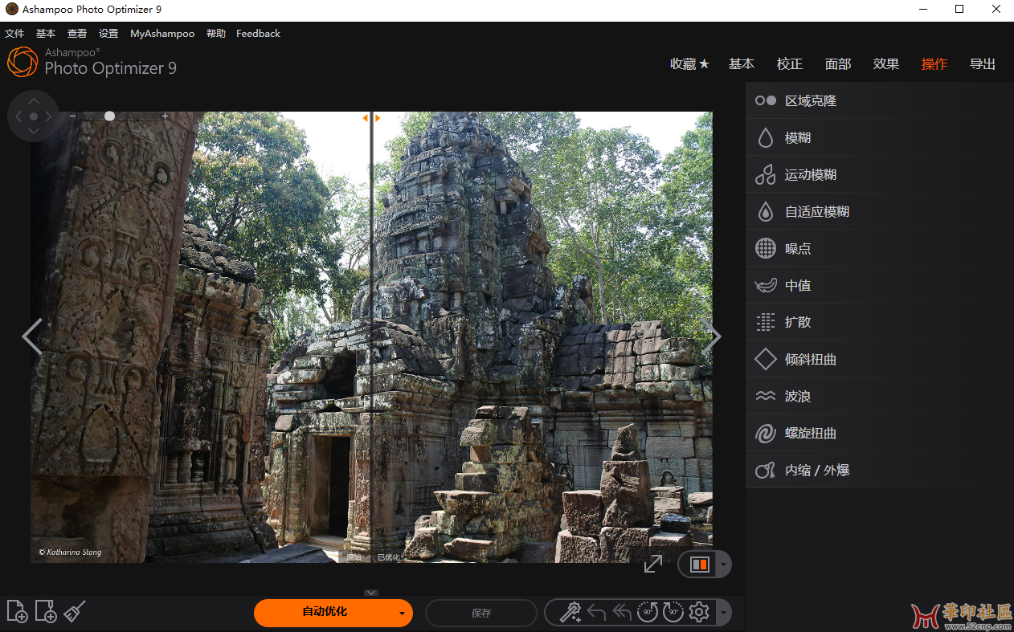Click the undo all double-arrow icon

click(622, 613)
